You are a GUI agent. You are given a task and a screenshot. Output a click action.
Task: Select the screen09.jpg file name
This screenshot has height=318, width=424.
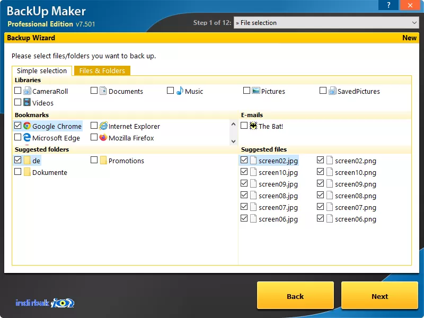click(278, 184)
